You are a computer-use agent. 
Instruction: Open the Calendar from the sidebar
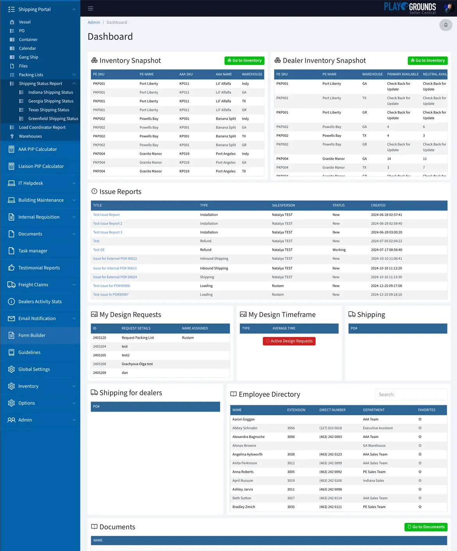(12, 48)
